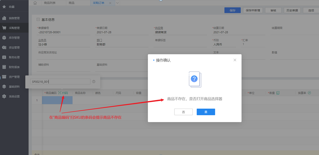Click help icon beside barcode input
The height and width of the screenshot is (155, 319).
(94, 82)
